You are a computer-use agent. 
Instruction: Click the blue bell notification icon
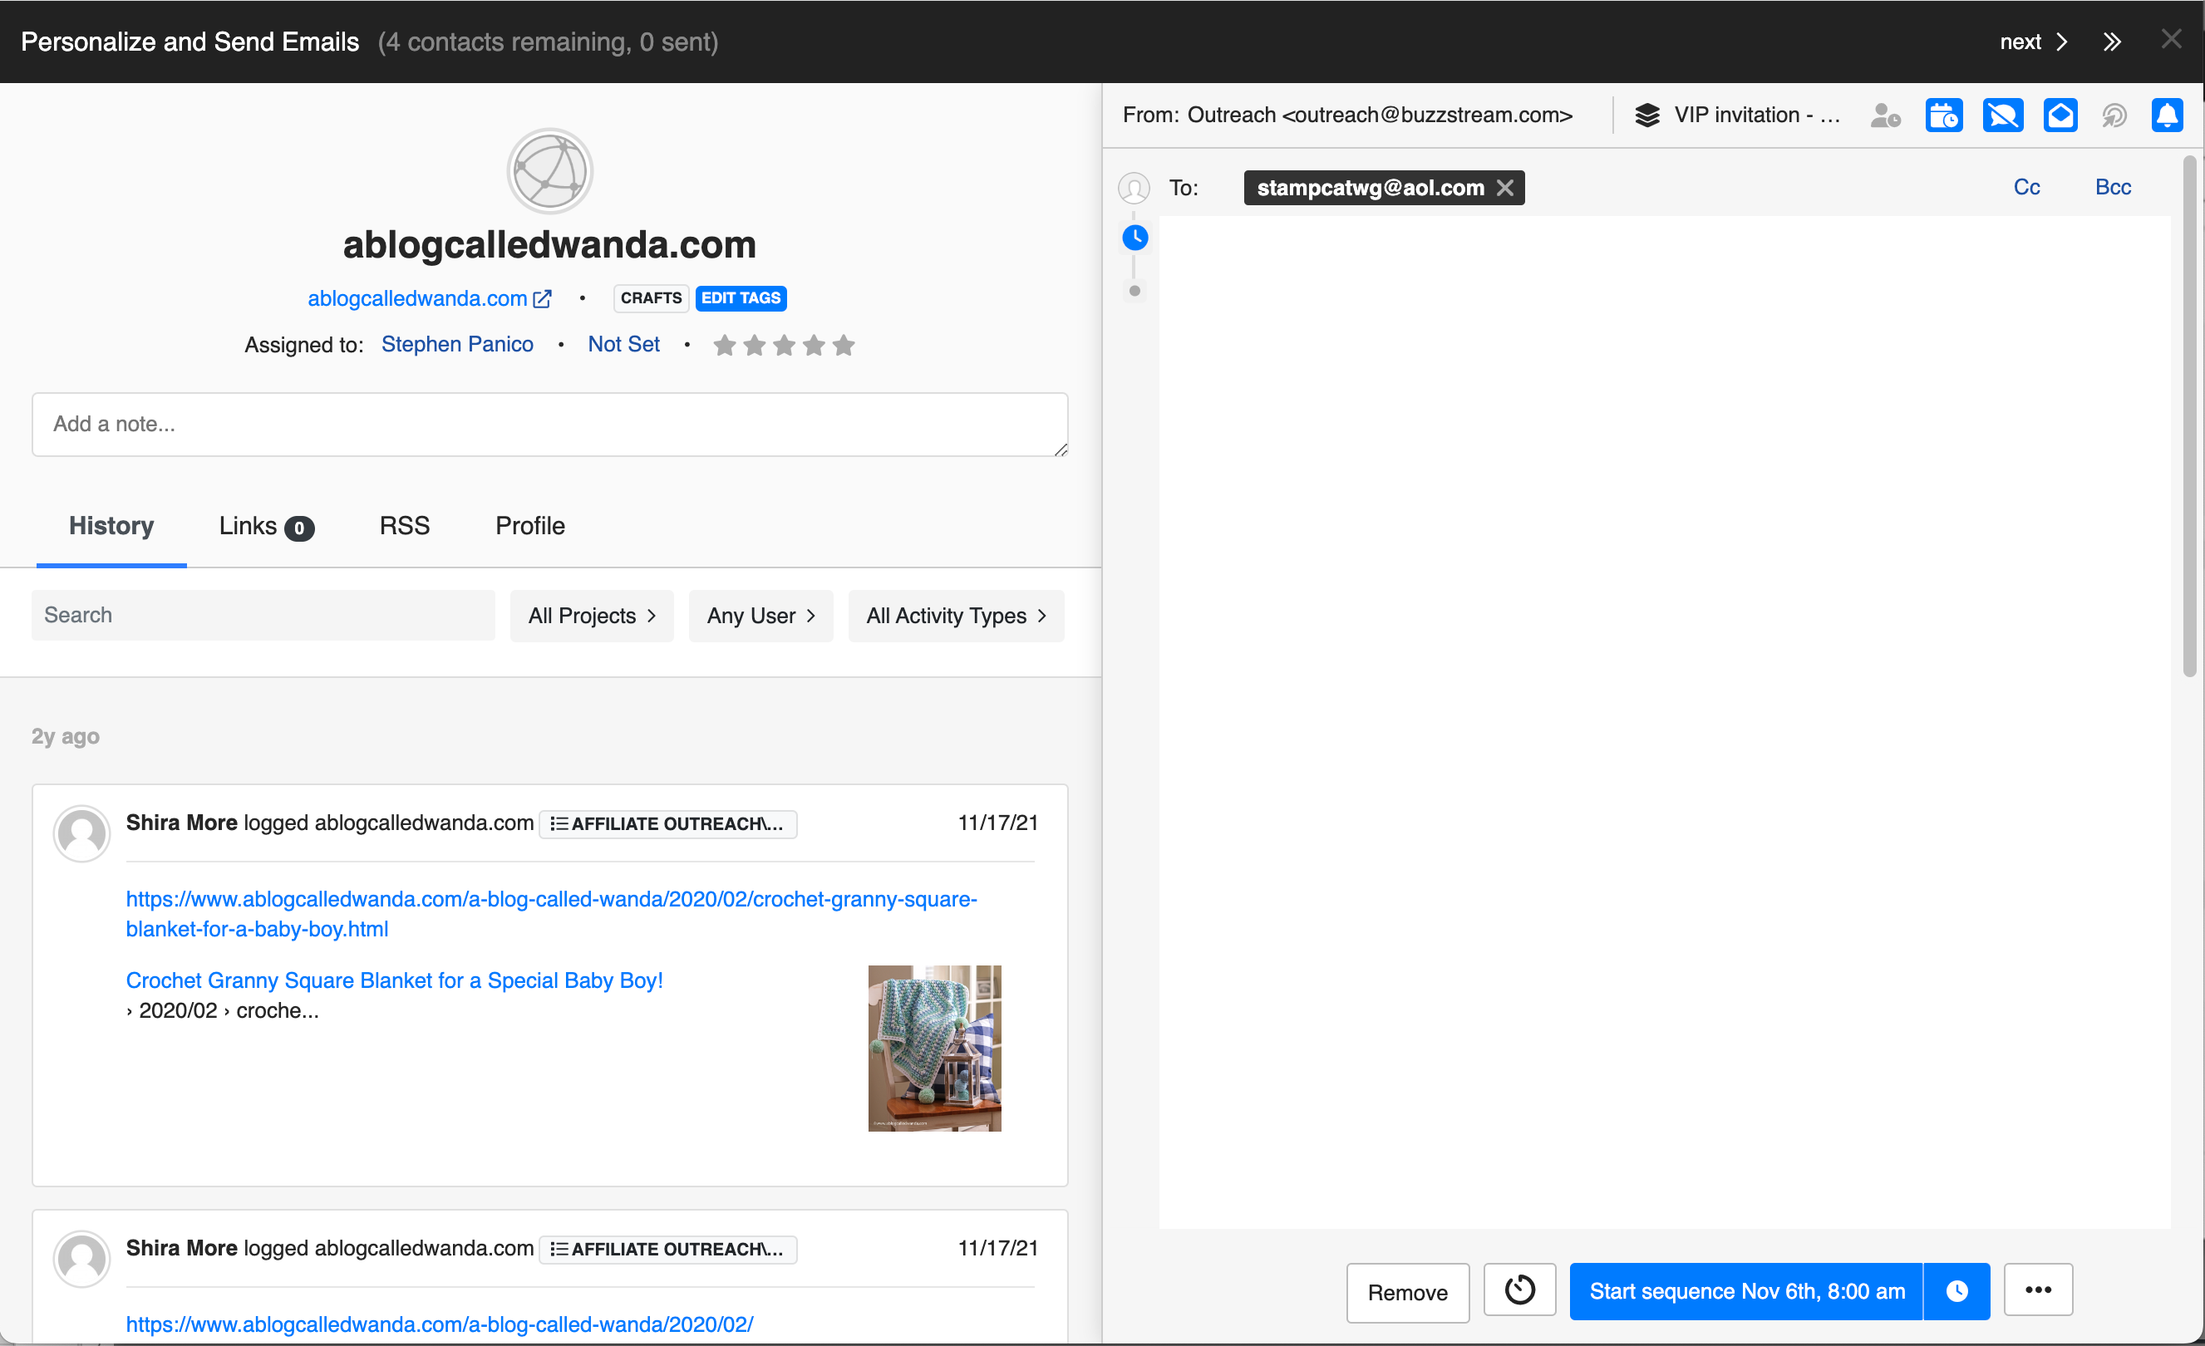click(x=2167, y=115)
